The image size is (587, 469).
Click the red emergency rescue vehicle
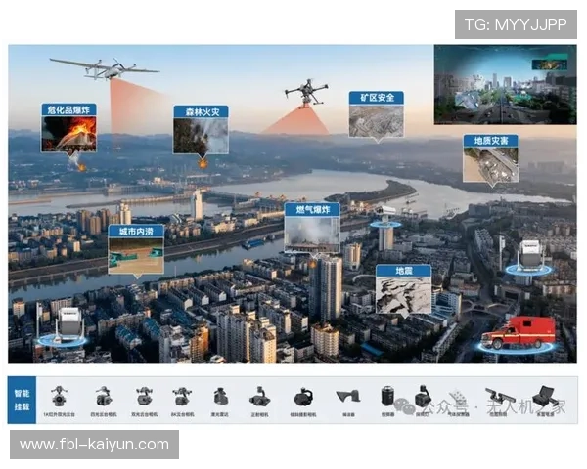tap(518, 332)
